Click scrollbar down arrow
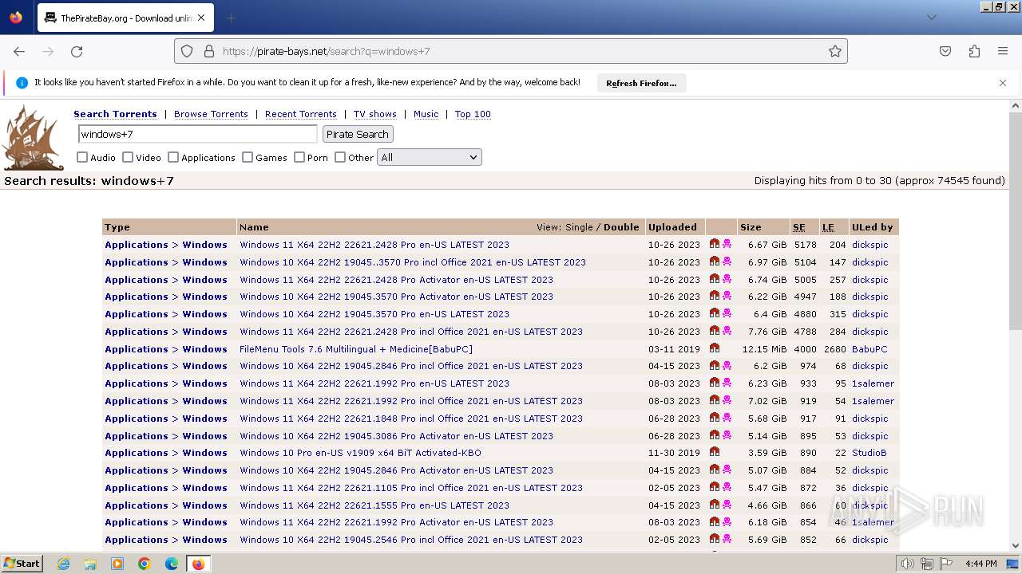Screen dimensions: 1022x574 coord(1016,546)
